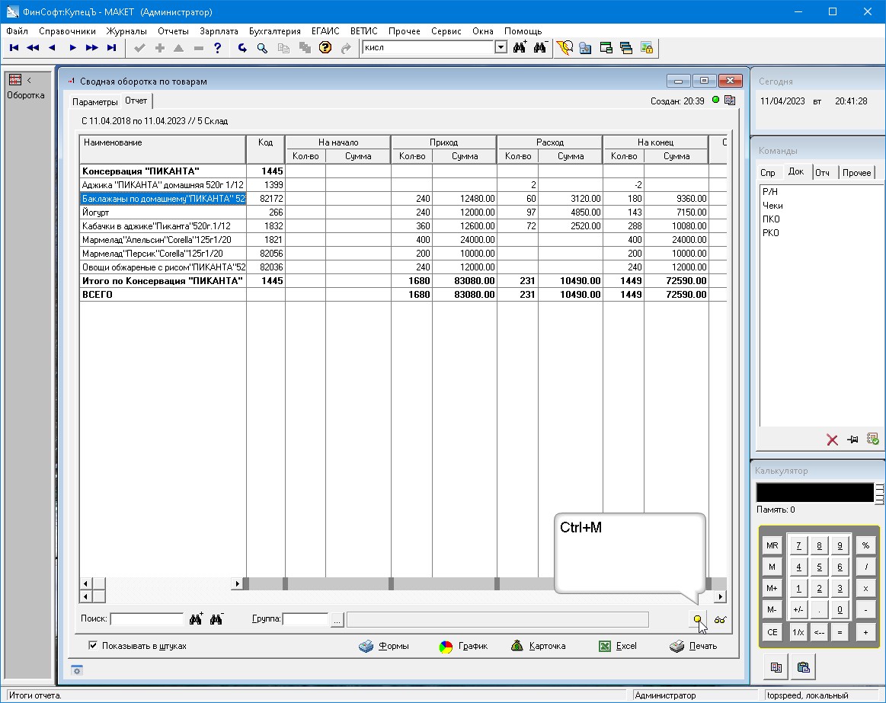Jump to first record with toolbar arrow
The width and height of the screenshot is (886, 703).
(x=14, y=48)
